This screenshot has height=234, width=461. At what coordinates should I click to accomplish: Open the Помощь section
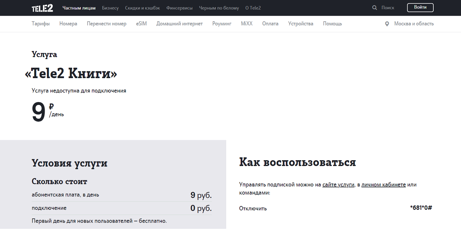click(332, 24)
